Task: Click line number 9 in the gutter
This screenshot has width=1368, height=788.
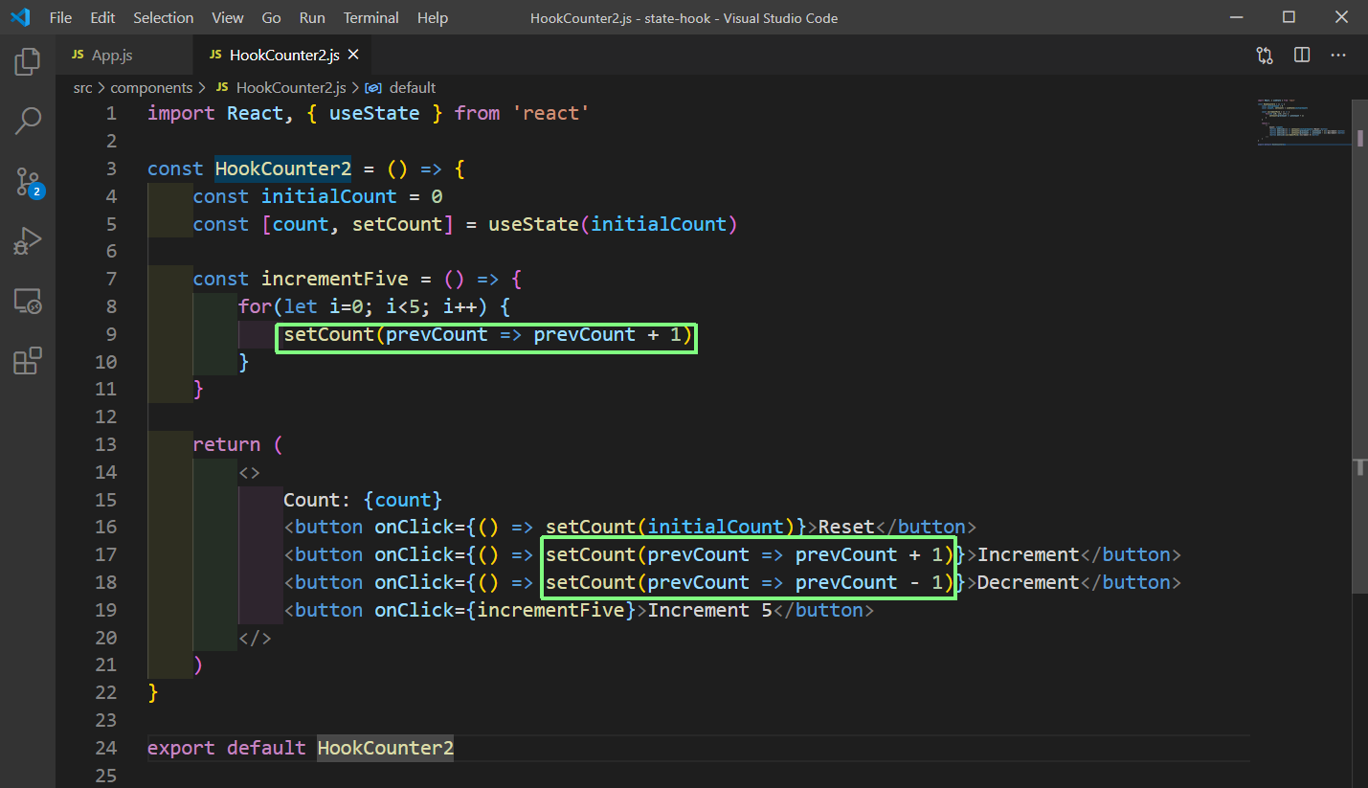Action: [111, 334]
